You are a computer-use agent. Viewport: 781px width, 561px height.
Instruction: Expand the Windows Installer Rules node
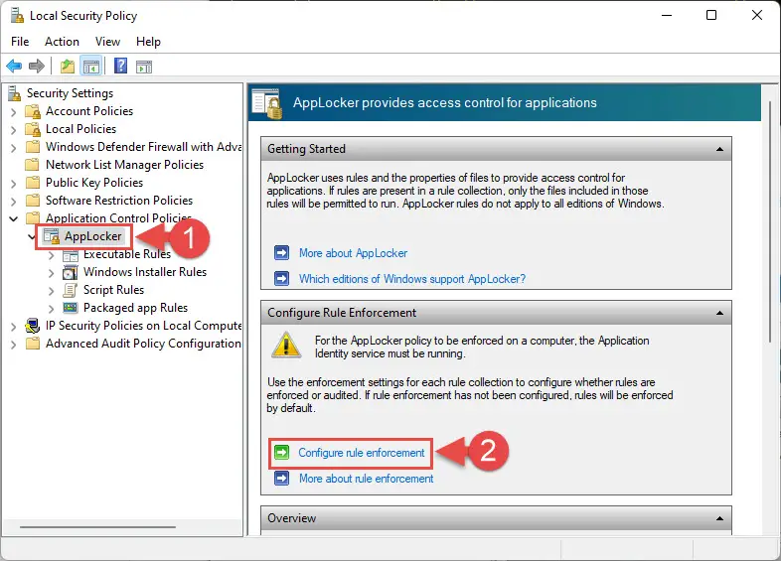[52, 273]
